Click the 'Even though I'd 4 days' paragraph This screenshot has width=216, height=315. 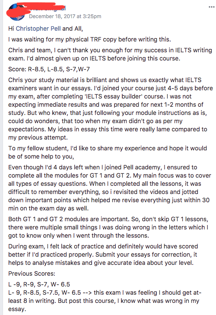(x=110, y=188)
